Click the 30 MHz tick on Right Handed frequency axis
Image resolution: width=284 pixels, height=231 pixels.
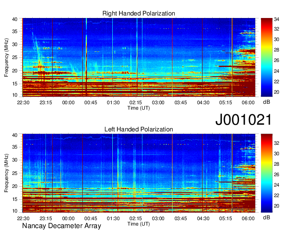click(15, 44)
